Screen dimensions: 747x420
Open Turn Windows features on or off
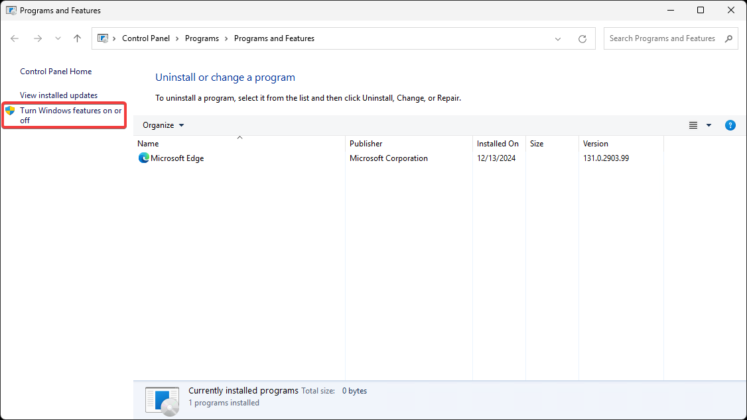tap(70, 115)
